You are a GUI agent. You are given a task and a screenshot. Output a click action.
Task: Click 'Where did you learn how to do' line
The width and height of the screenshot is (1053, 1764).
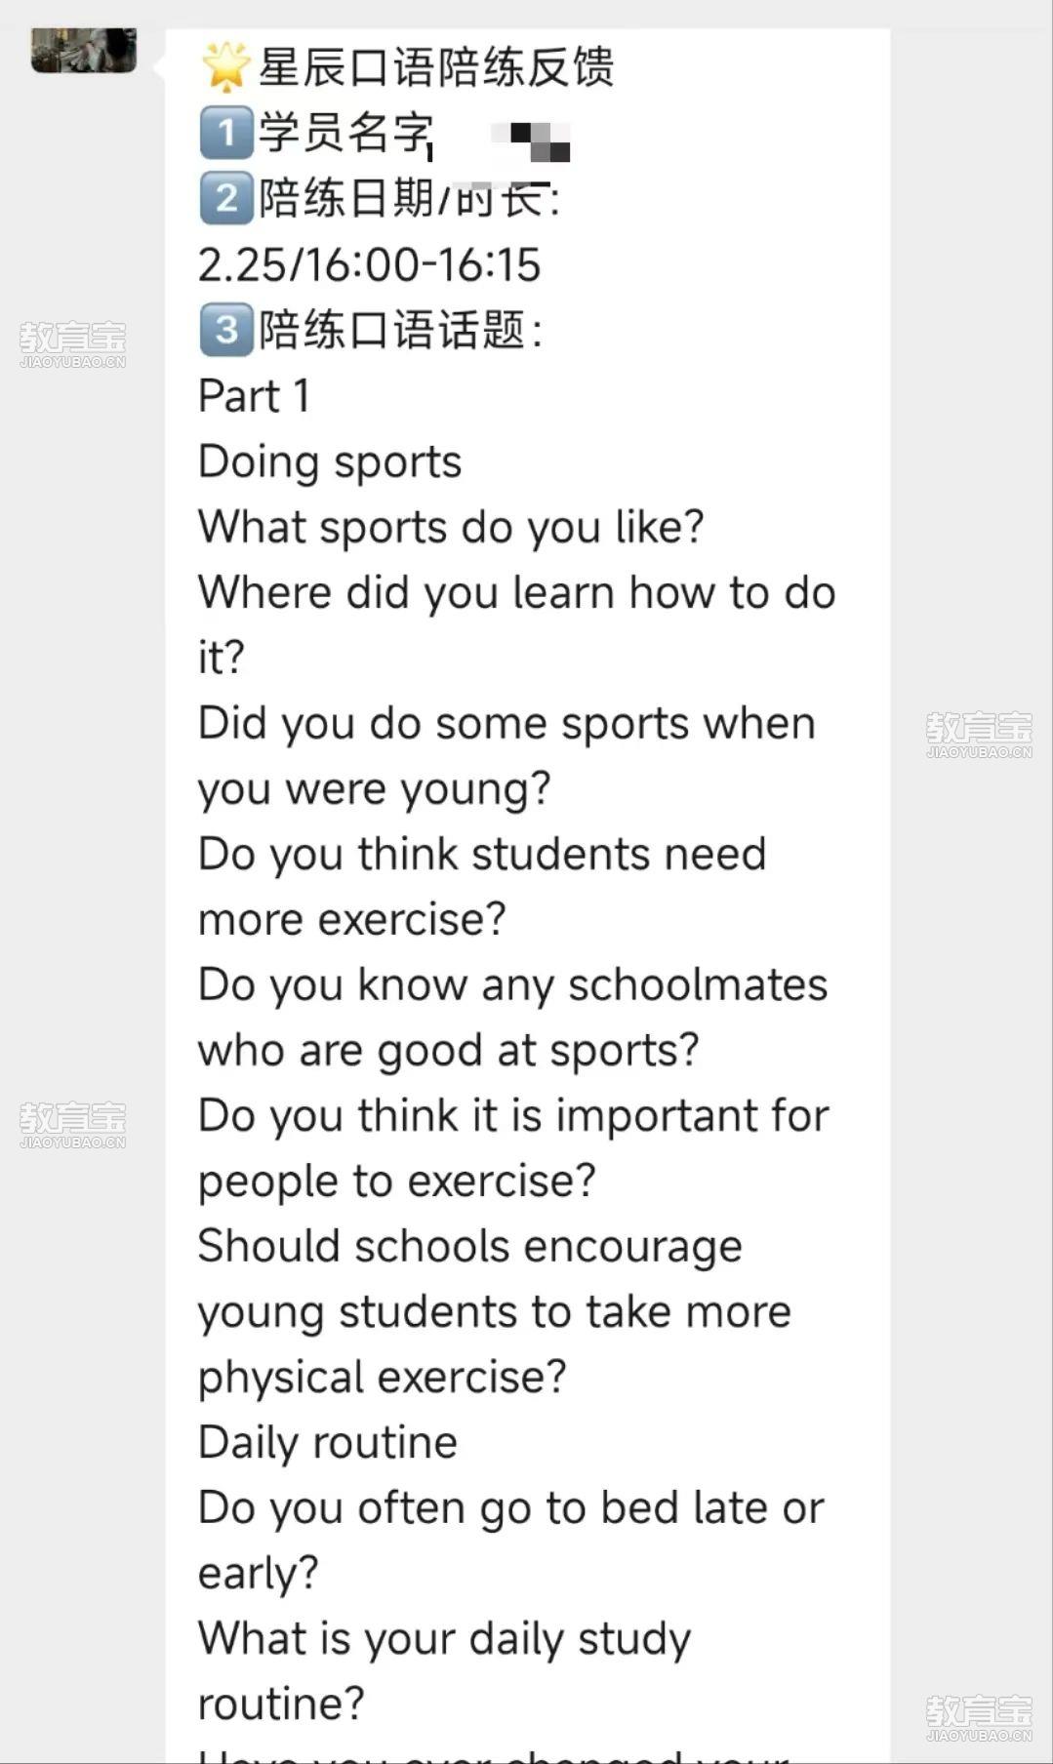(517, 592)
